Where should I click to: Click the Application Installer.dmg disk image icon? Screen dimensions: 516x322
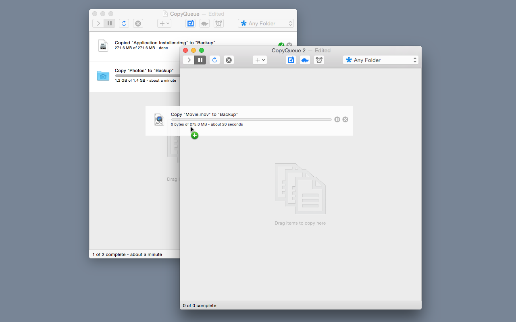coord(103,45)
